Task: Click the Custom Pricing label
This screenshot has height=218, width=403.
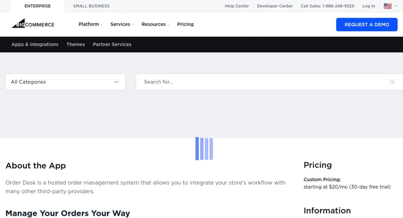Action: click(322, 179)
